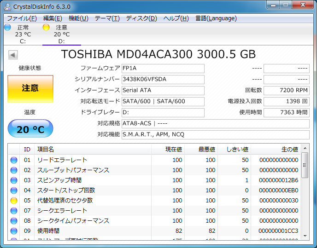Open the ディスク(D) menu
The image size is (317, 248).
[141, 18]
